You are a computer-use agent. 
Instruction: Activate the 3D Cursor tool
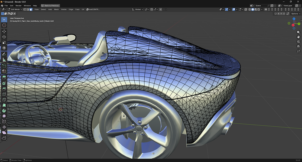(x=4, y=25)
